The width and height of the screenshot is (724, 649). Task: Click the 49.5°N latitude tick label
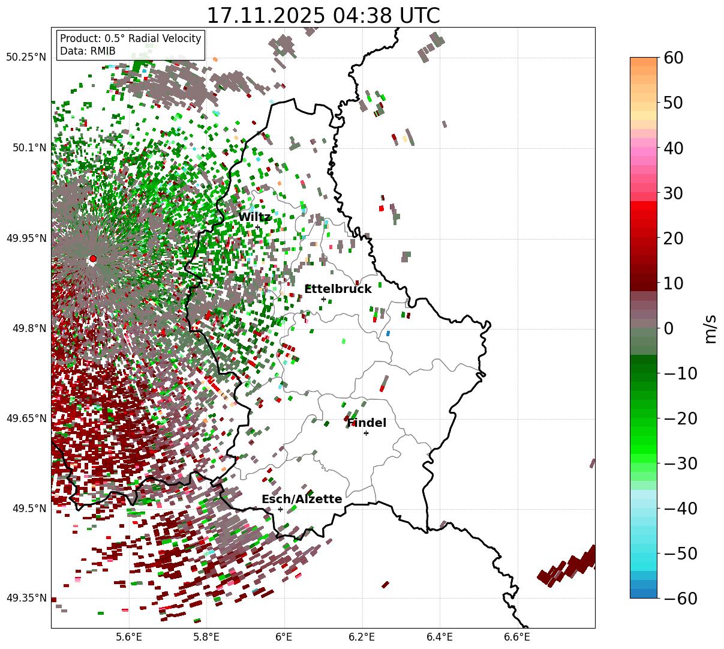[29, 509]
